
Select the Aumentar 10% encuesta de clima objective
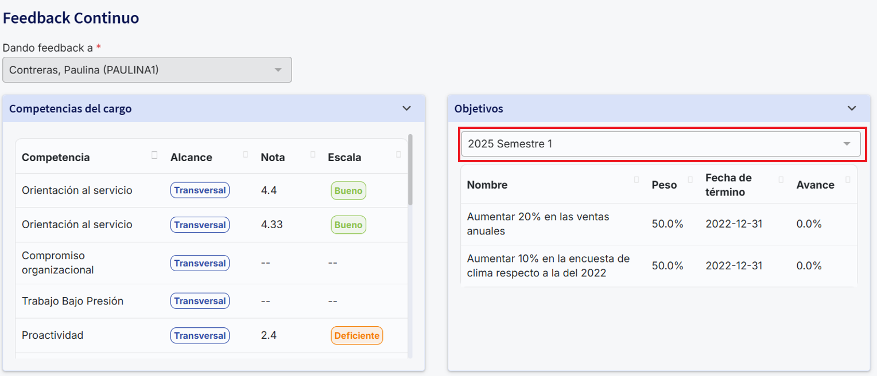[x=548, y=266]
